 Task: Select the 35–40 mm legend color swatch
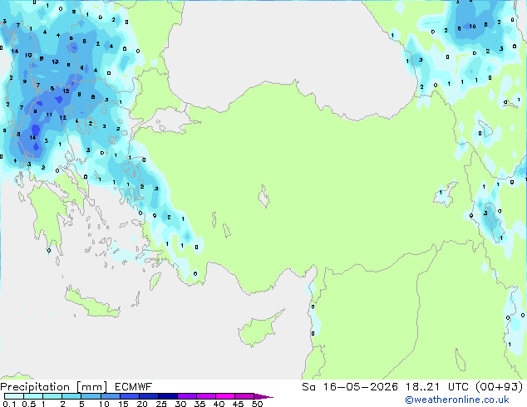pos(205,396)
